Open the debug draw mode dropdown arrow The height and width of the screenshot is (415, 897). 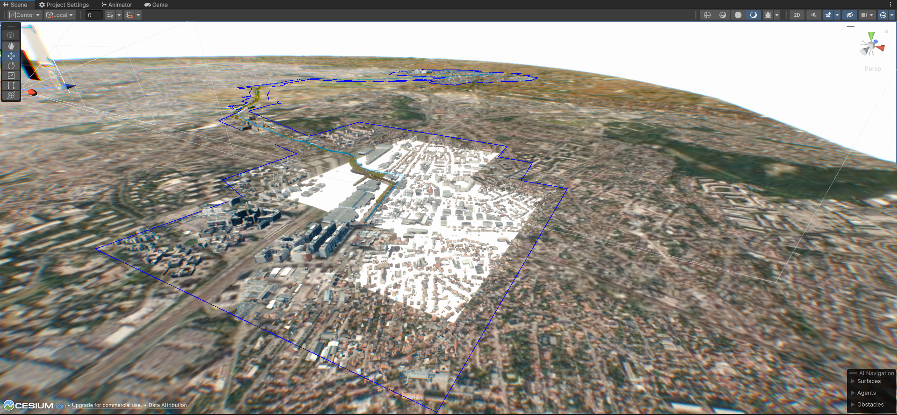tap(777, 15)
